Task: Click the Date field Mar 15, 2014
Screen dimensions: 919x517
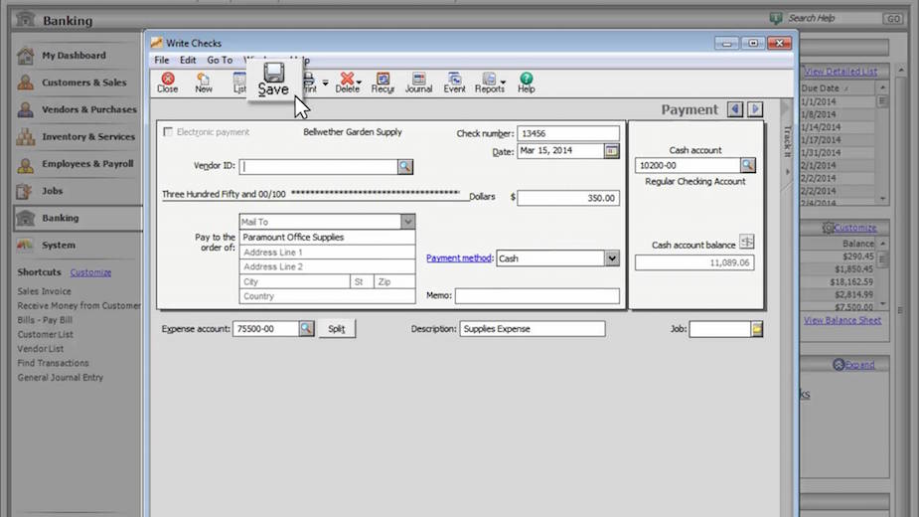Action: coord(560,151)
